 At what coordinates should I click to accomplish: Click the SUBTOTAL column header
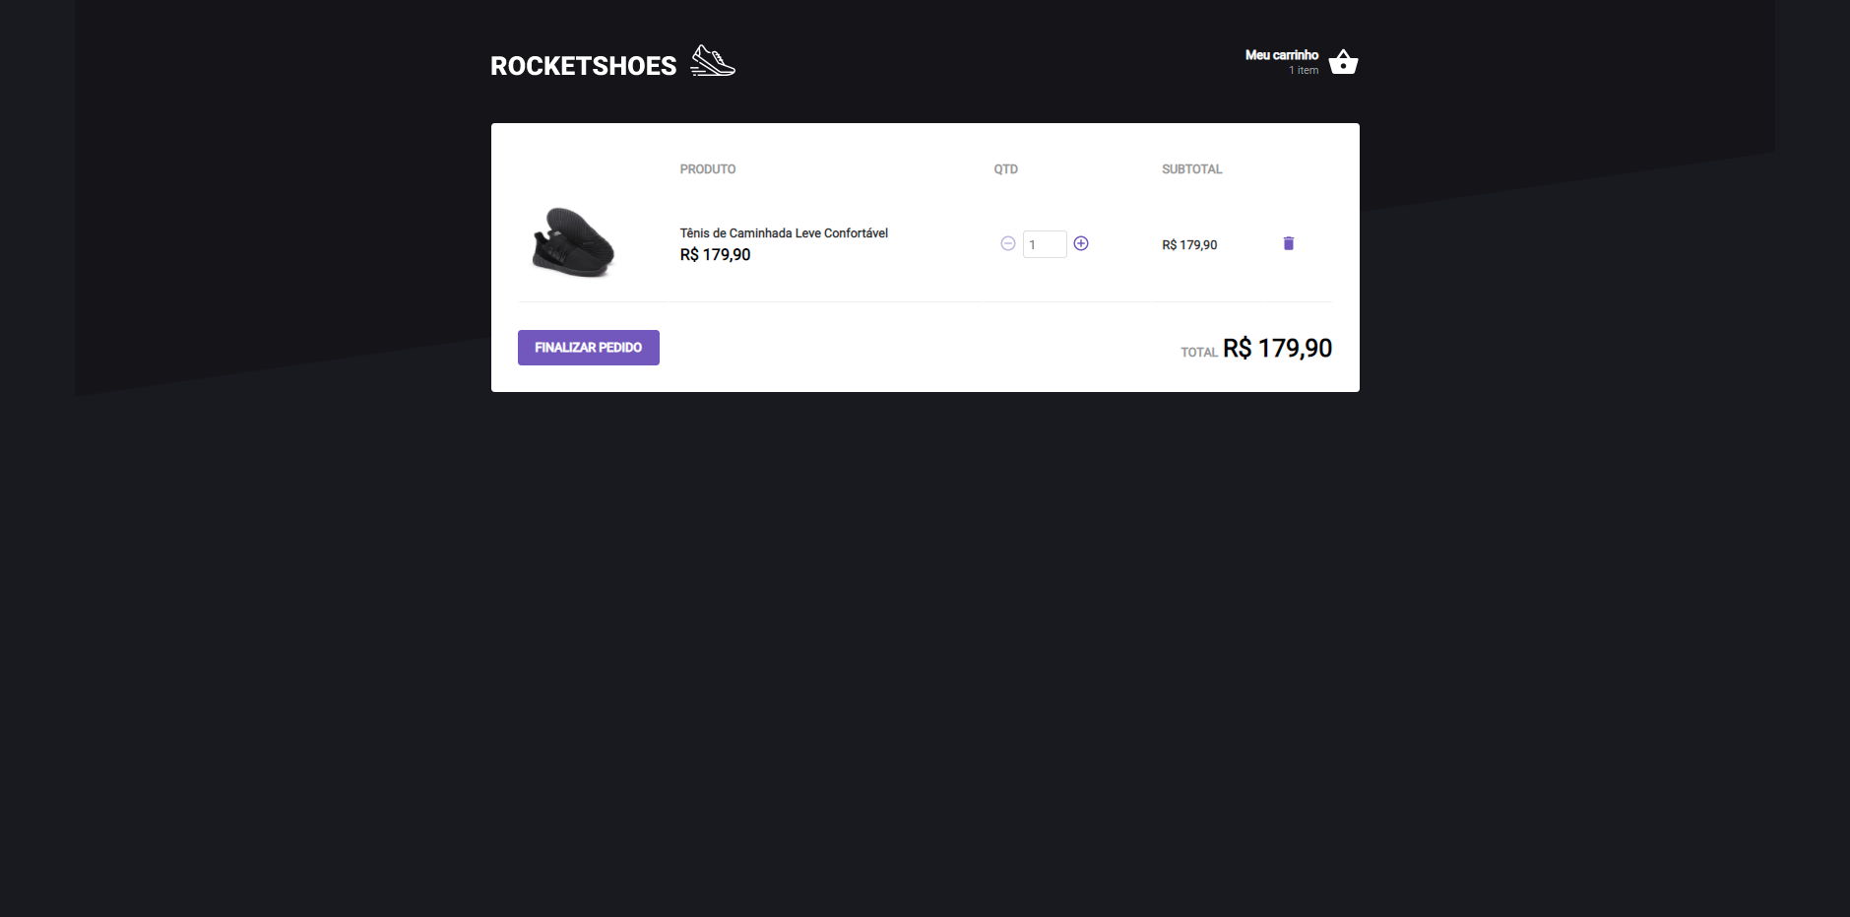pos(1191,168)
